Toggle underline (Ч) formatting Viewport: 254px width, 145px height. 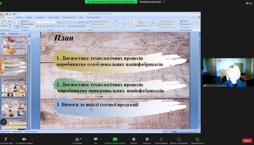[44, 26]
